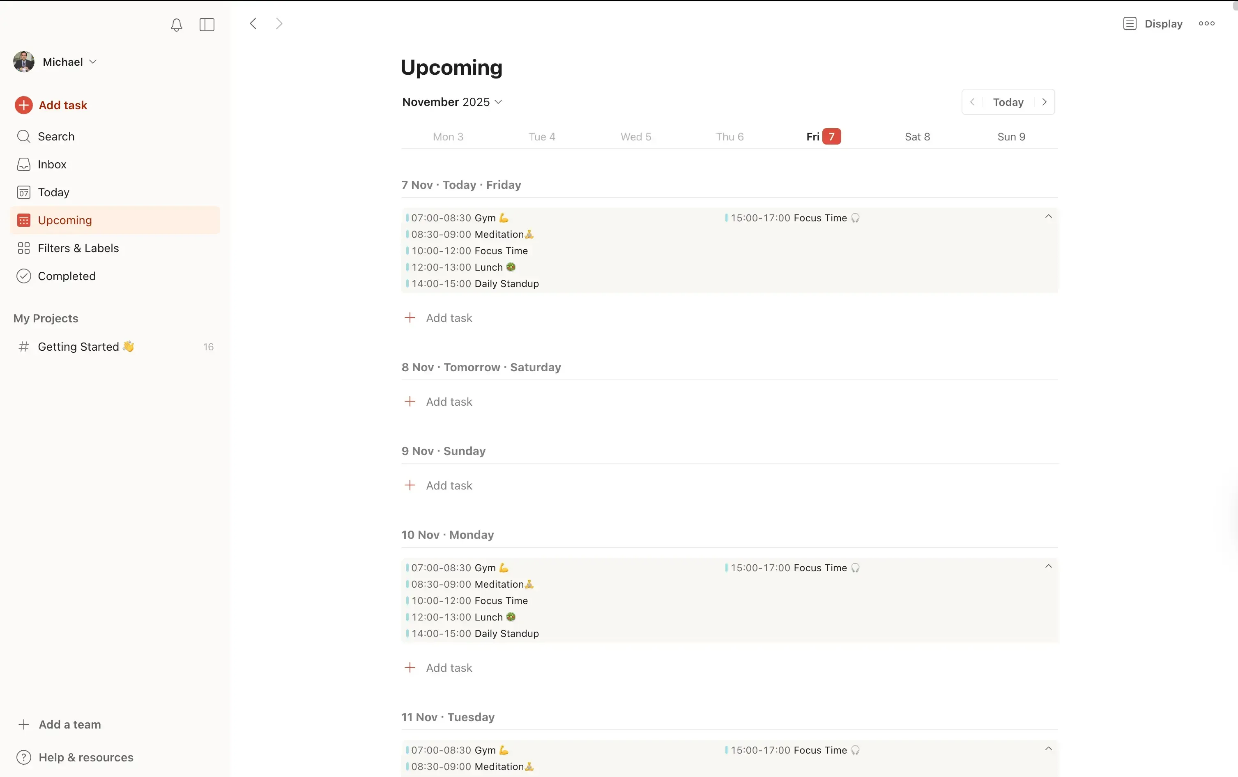The width and height of the screenshot is (1238, 777).
Task: Open notifications via the bell icon
Action: (x=176, y=24)
